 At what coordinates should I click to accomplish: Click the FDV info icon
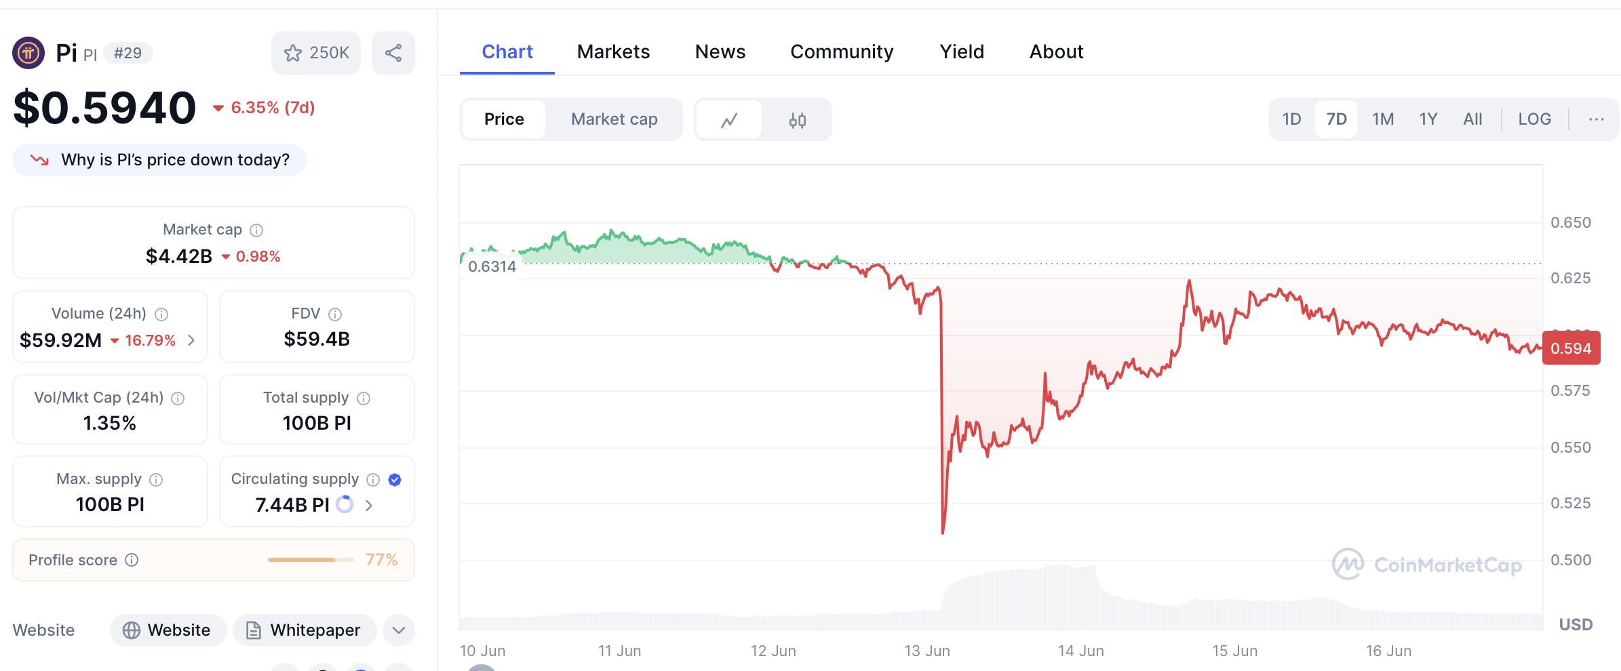point(335,314)
